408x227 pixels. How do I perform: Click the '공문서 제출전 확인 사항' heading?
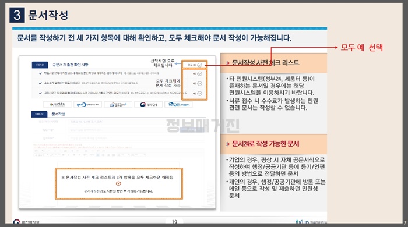click(71, 65)
